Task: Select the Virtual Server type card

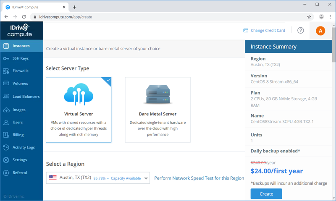Action: click(x=79, y=110)
